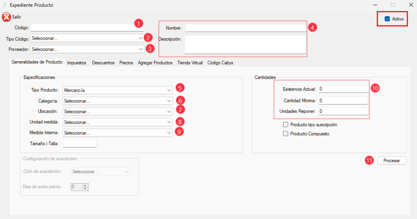Open the Tipo Producto dropdown
Viewport: 417px width, 219px height.
click(x=118, y=90)
